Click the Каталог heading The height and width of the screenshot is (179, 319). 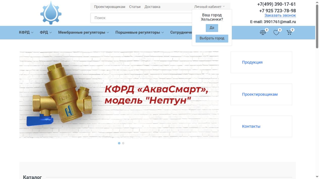pyautogui.click(x=32, y=177)
